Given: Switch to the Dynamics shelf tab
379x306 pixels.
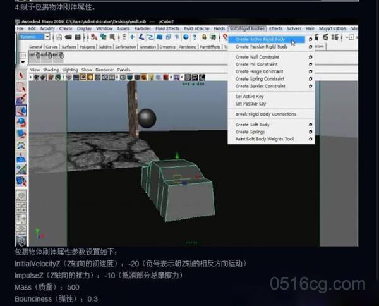Looking at the screenshot, I should click(167, 47).
